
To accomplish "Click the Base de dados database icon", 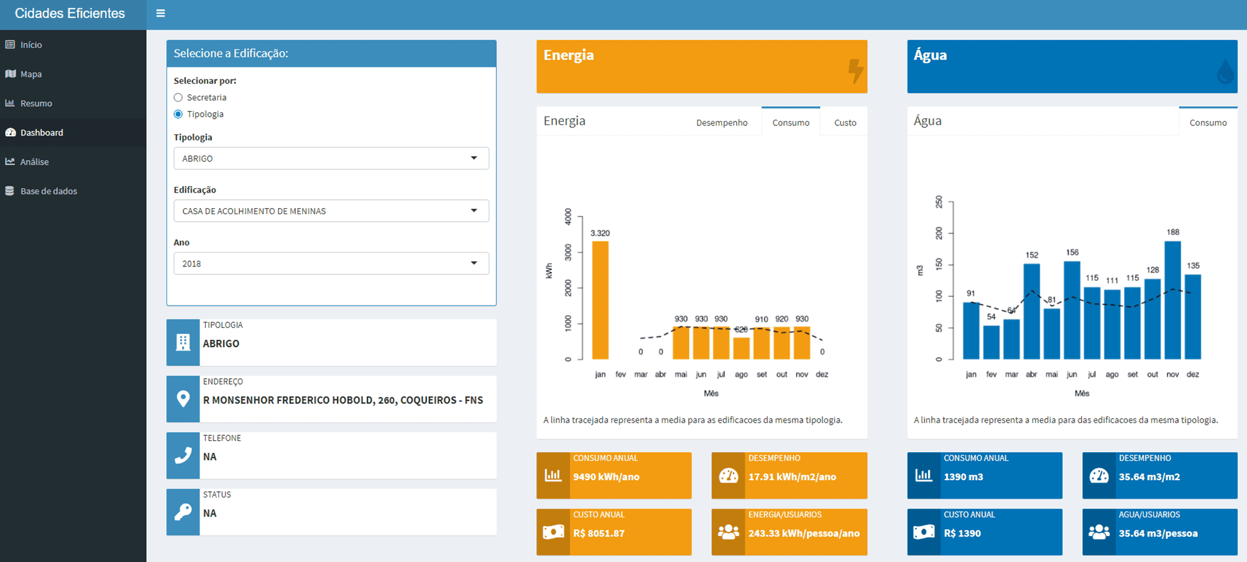I will pos(10,191).
